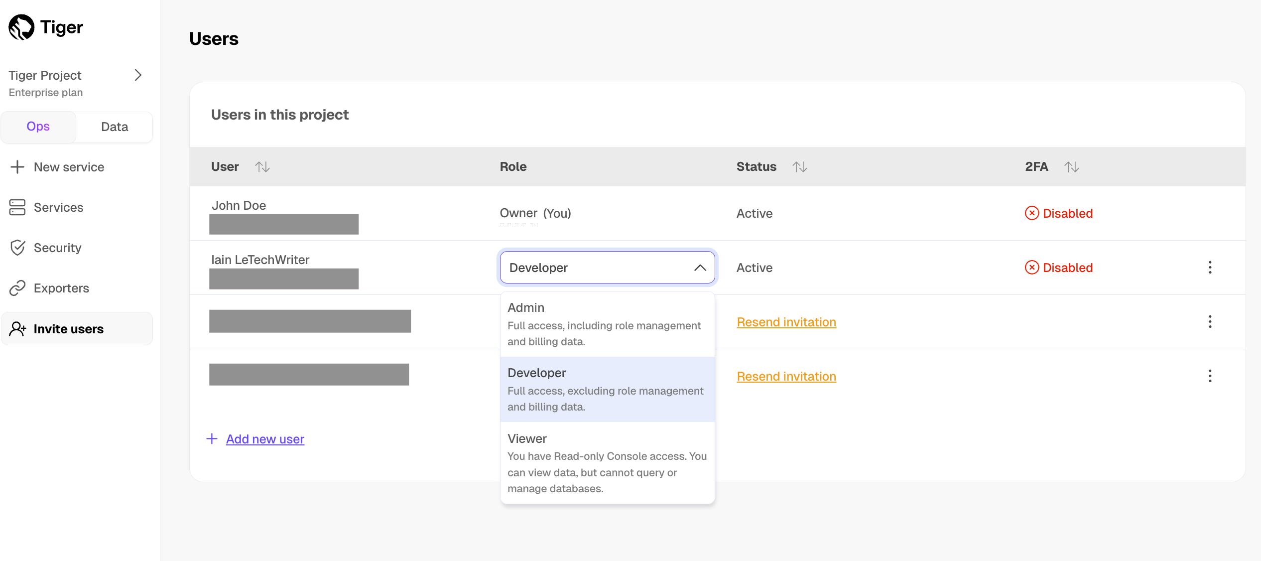
Task: Open three-dot menu for first pending invitation
Action: click(x=1210, y=322)
